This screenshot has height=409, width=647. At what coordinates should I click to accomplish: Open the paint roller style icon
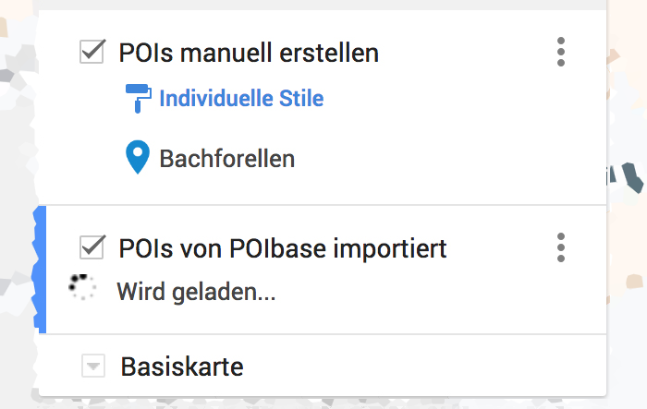tap(138, 98)
